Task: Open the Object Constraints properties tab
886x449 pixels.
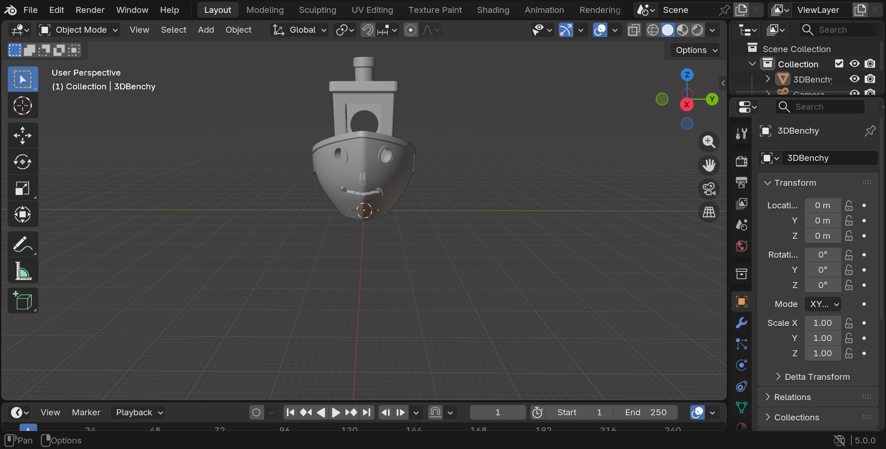Action: click(742, 386)
